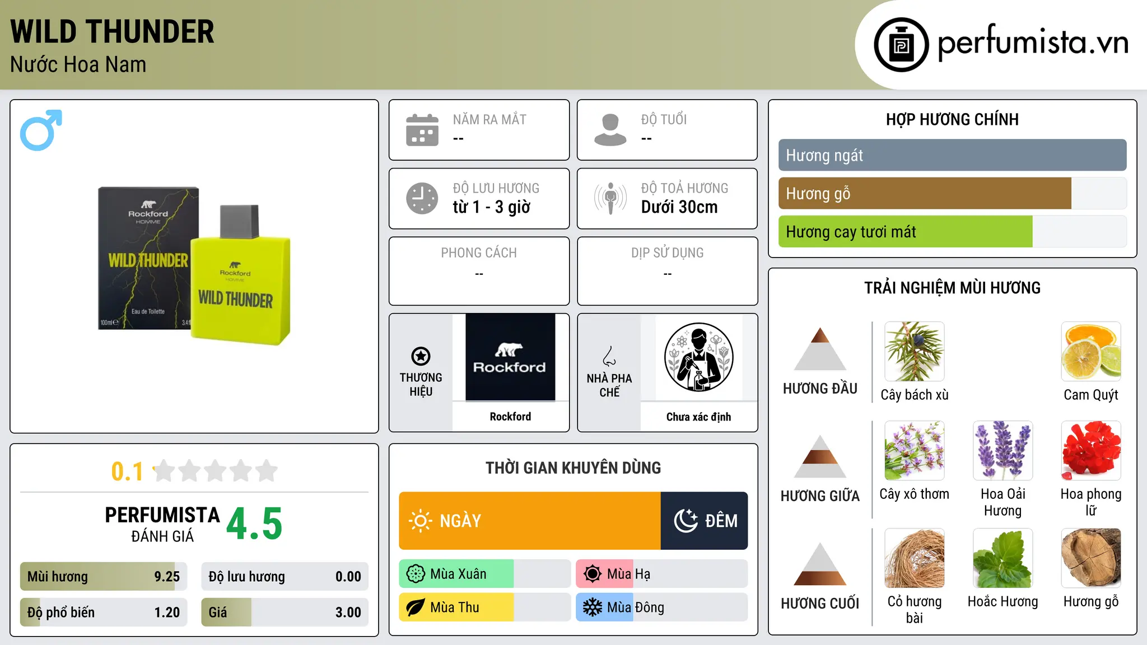Click the PHONG CÁCH label
This screenshot has width=1147, height=645.
(x=479, y=253)
